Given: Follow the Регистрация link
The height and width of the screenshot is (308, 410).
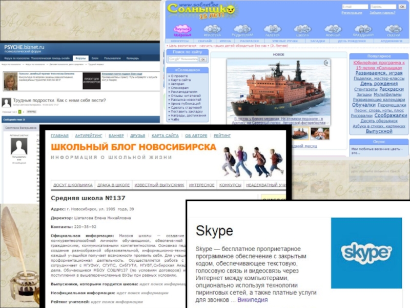Looking at the screenshot, I should tap(352, 12).
